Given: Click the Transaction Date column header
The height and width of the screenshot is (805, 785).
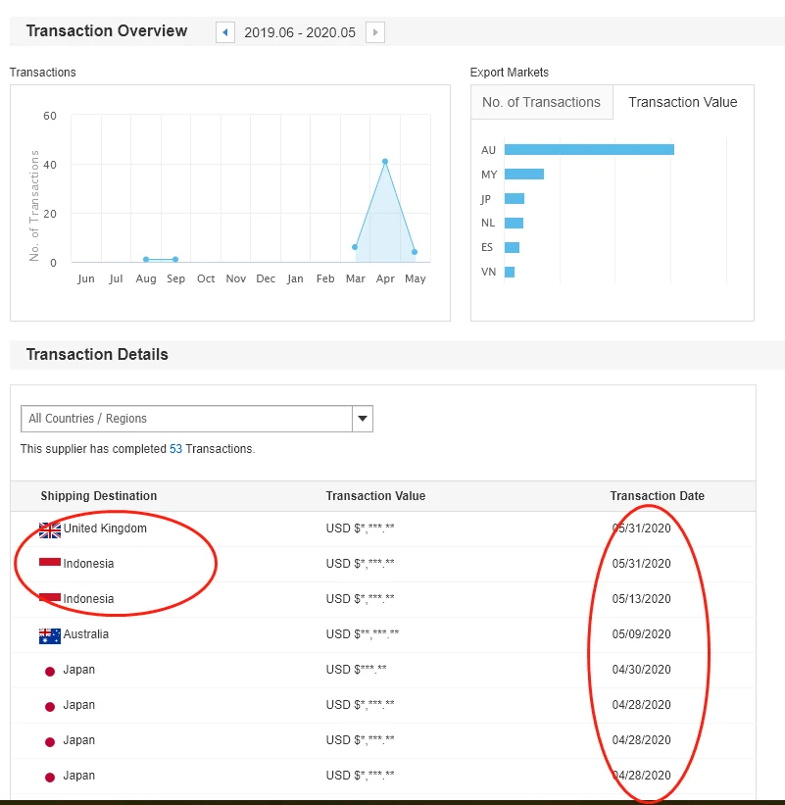Looking at the screenshot, I should (x=657, y=496).
